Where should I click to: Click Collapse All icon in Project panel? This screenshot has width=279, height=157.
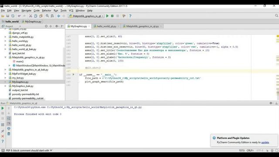pos(51,26)
